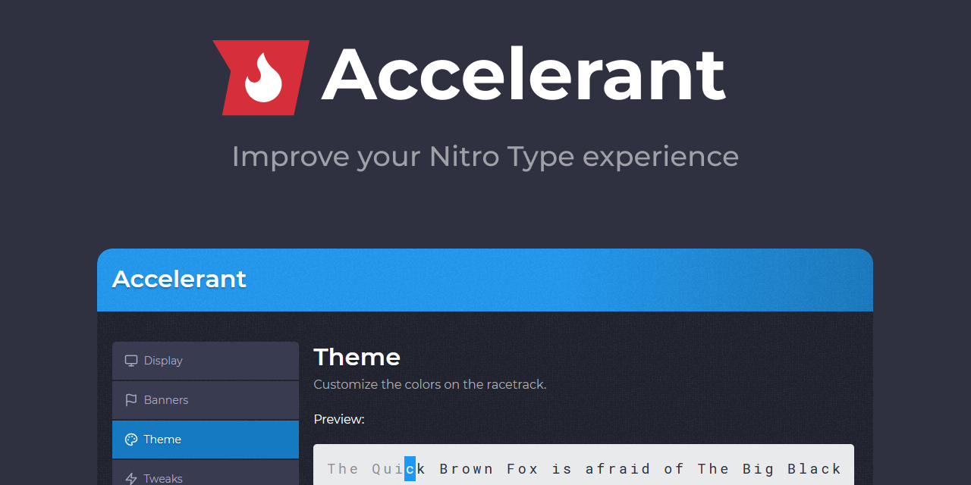Click the Customize the colors on the racetrack subtitle
The height and width of the screenshot is (485, 971).
[430, 384]
